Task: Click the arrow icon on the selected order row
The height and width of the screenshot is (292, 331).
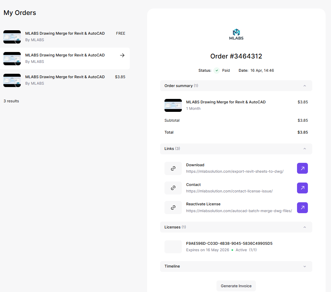Action: [x=122, y=55]
